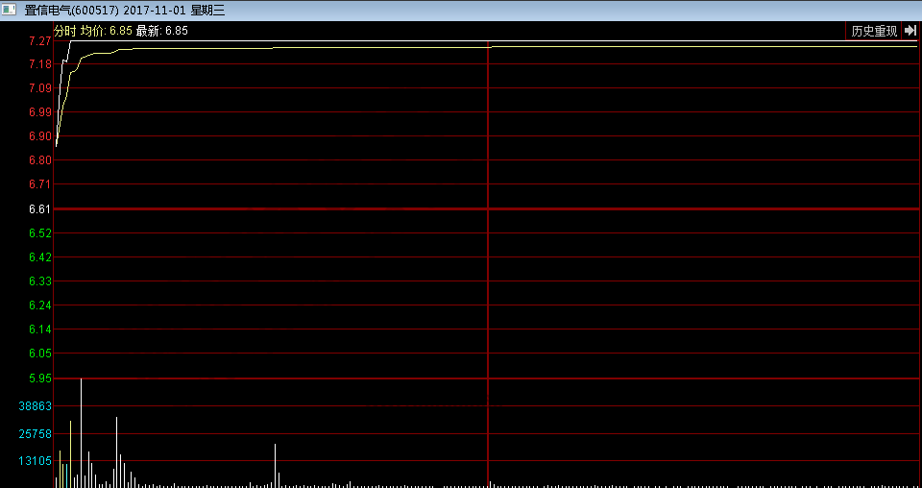Image resolution: width=922 pixels, height=488 pixels.
Task: Click the 38863 volume axis label
Action: 36,406
